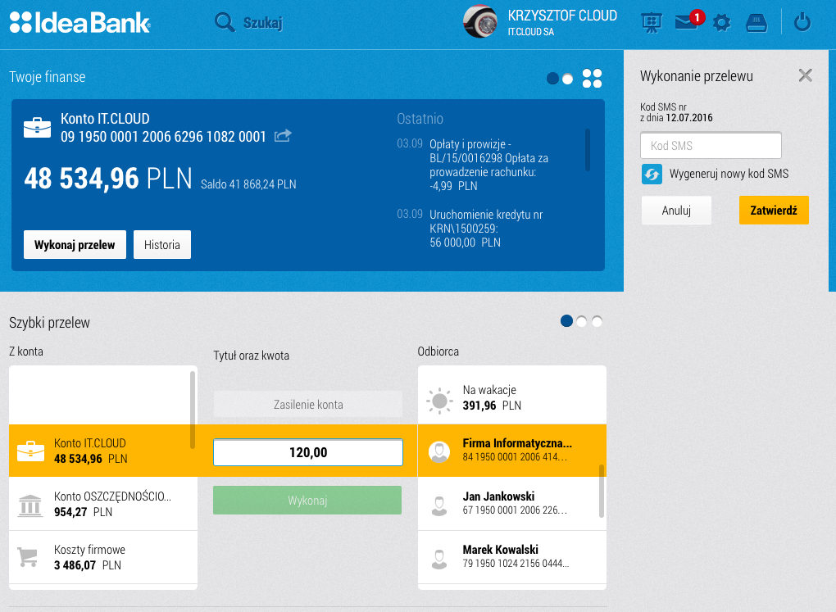Click the user avatar picture
The height and width of the screenshot is (612, 836).
[x=480, y=22]
